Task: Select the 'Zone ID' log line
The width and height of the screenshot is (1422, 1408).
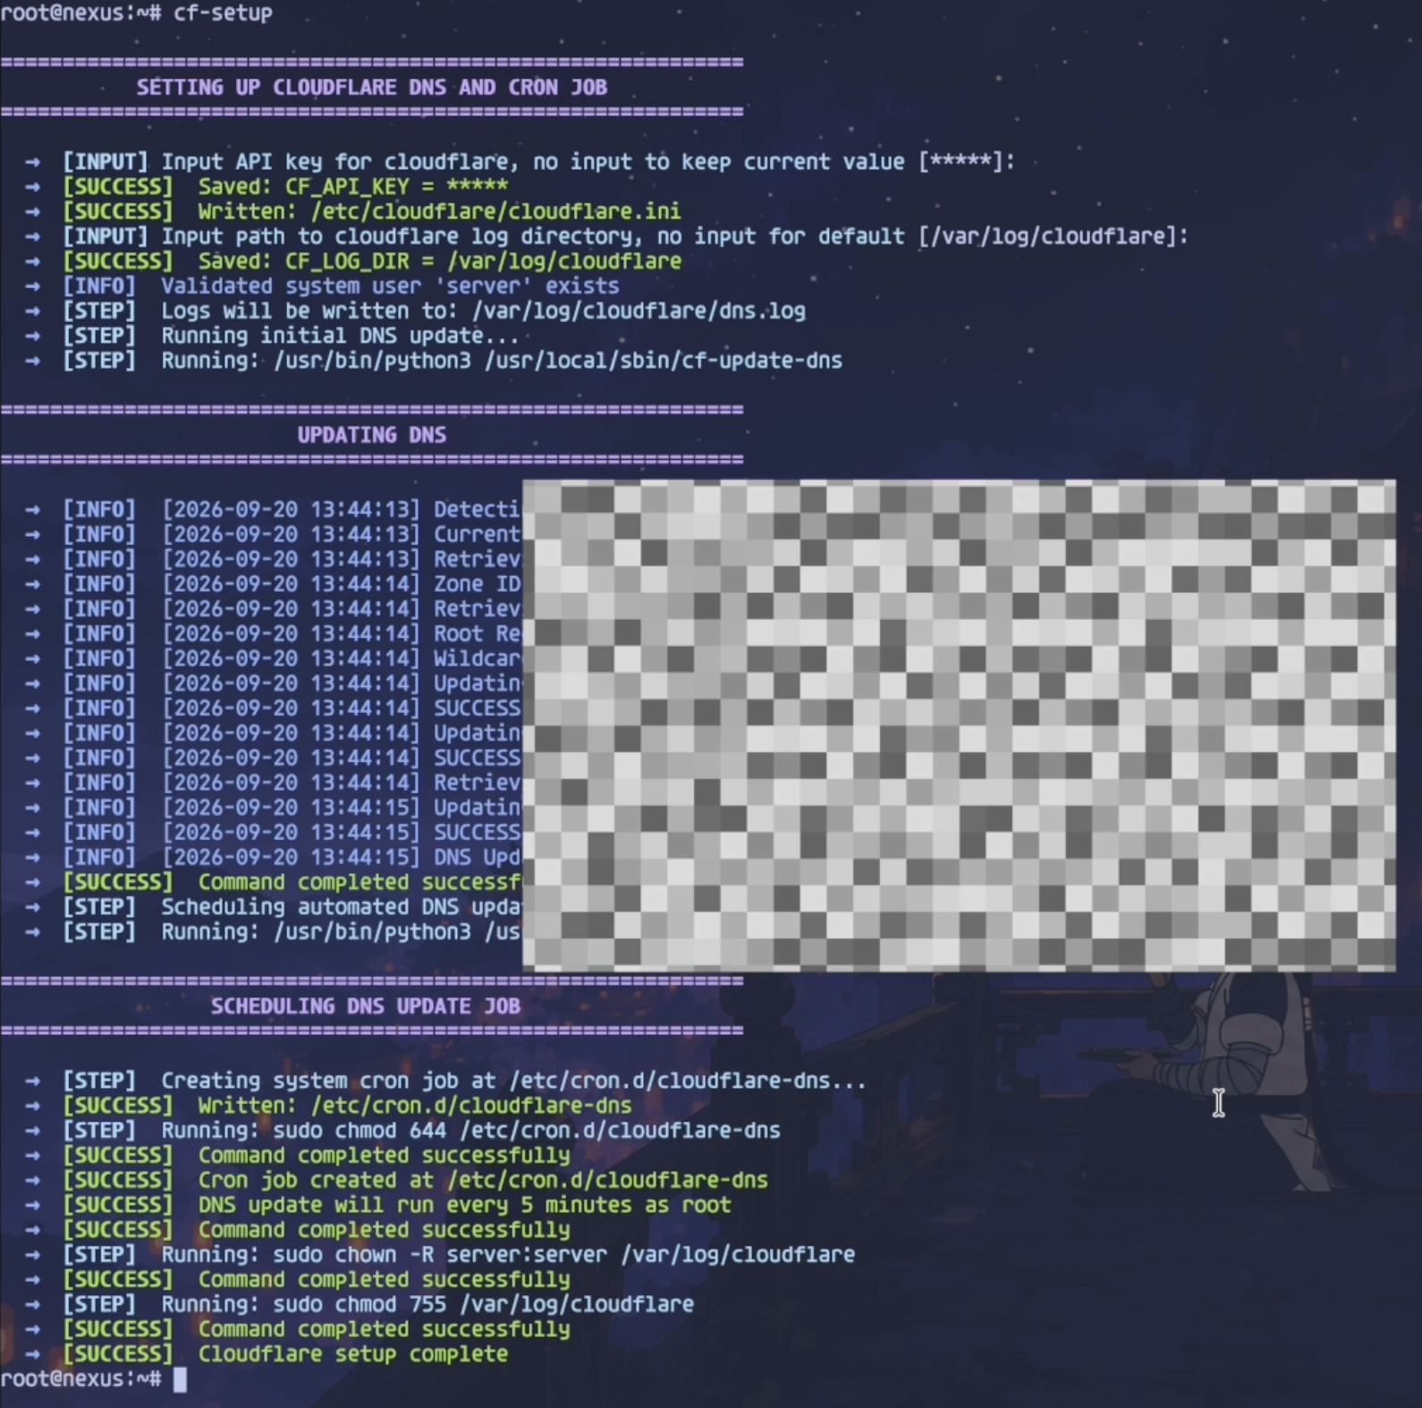Action: 273,585
